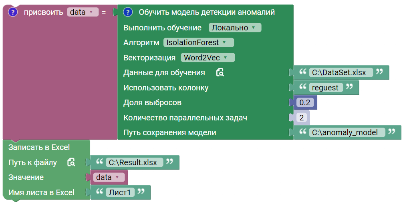The width and height of the screenshot is (405, 204).
Task: Click the 'Значение' label
Action: click(26, 178)
